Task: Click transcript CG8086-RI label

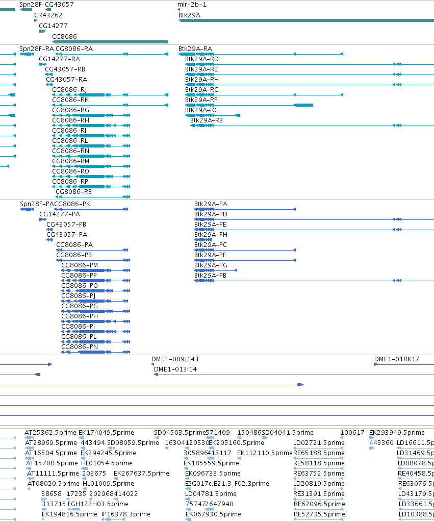Action: click(x=69, y=131)
